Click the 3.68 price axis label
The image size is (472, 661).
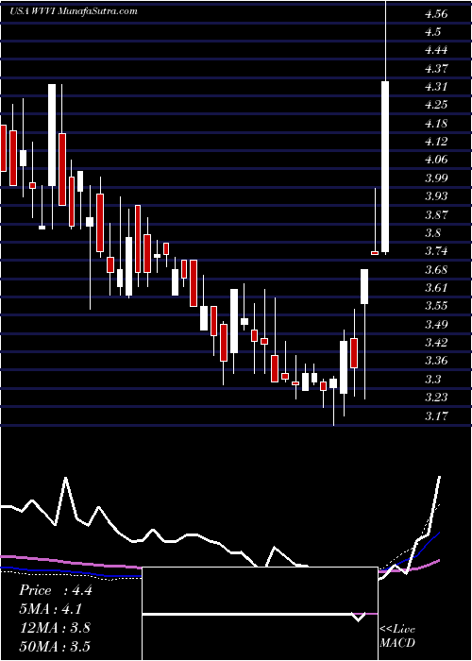pyautogui.click(x=436, y=270)
